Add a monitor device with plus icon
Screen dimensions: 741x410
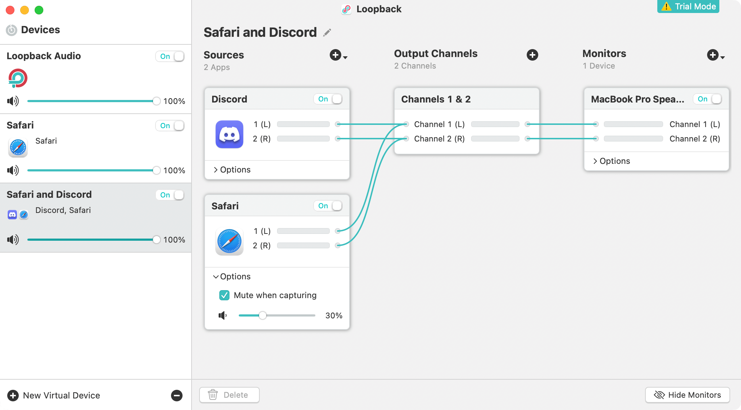pyautogui.click(x=712, y=55)
